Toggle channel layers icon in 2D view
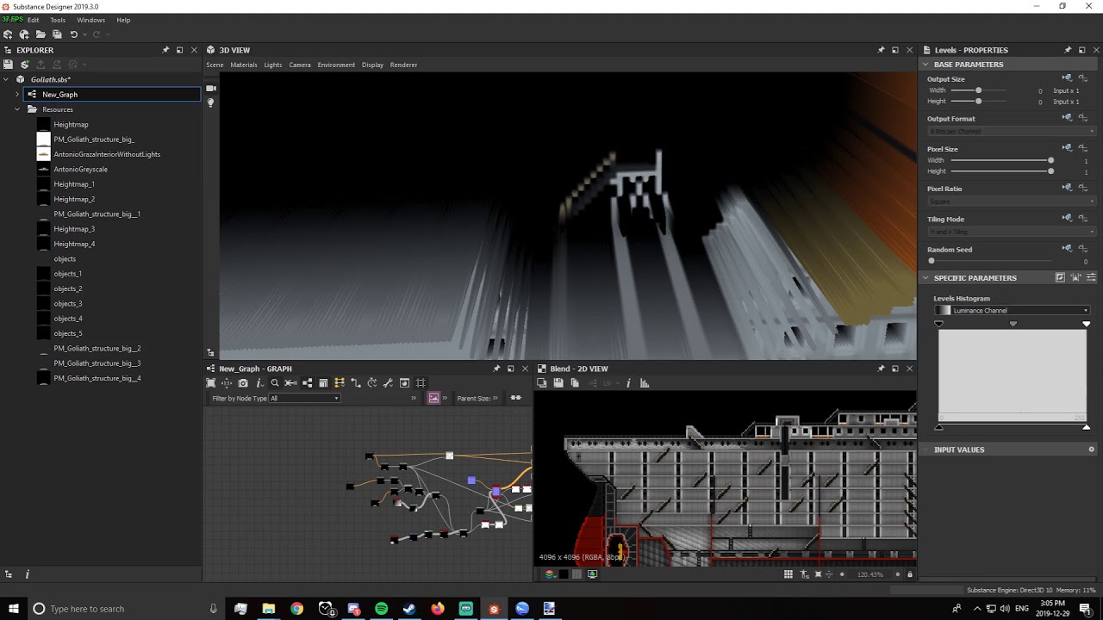The image size is (1103, 620). 550,574
